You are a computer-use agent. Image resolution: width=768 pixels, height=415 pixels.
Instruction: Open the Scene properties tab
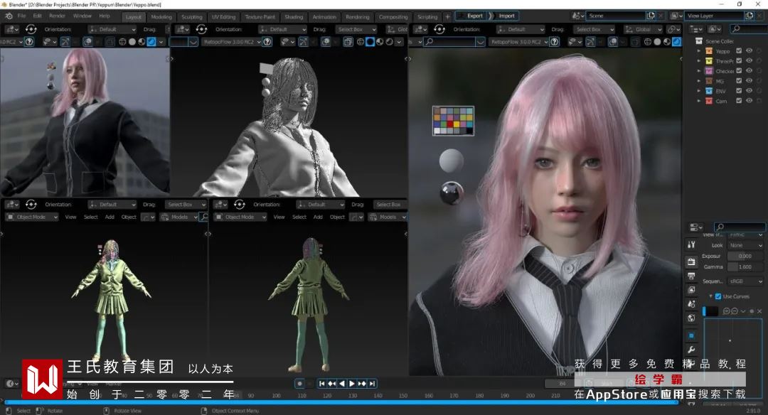(691, 304)
